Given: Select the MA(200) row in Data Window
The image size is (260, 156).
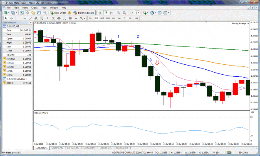Looking at the screenshot, I should coord(17,59).
